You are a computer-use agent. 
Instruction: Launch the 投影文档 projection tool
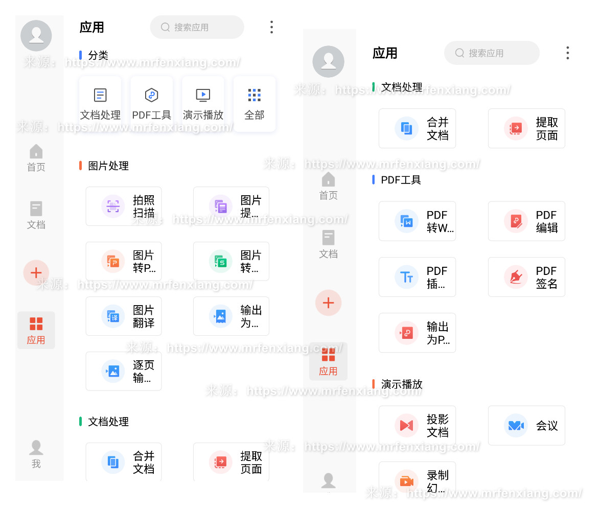(x=417, y=425)
